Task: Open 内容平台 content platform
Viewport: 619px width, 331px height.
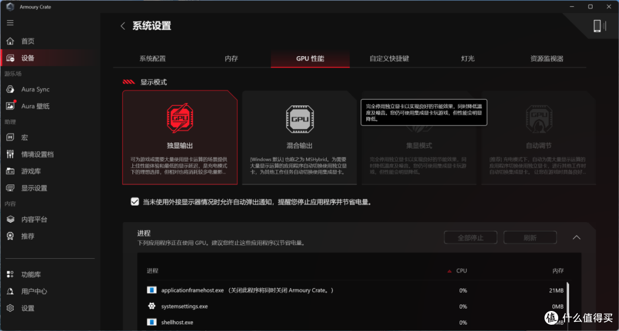Action: point(34,219)
